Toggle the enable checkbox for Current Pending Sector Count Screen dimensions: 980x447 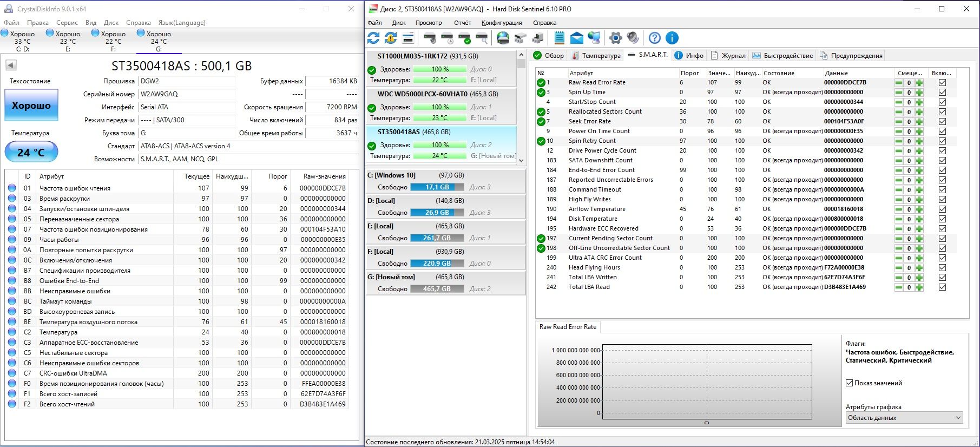coord(942,239)
